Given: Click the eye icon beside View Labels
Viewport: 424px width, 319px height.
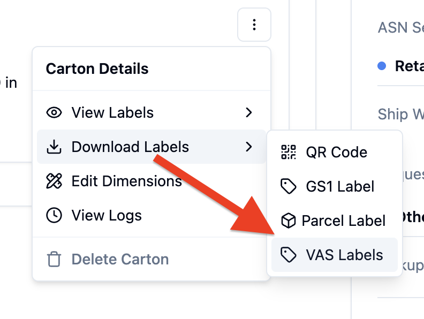Looking at the screenshot, I should (x=54, y=112).
